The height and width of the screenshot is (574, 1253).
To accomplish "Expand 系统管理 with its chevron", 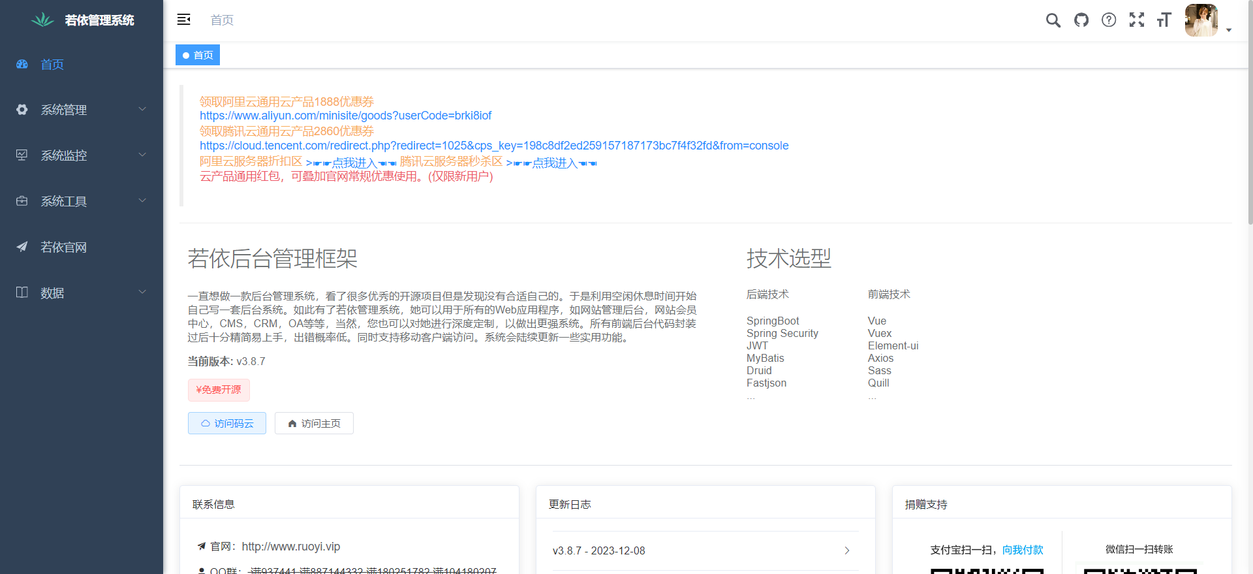I will tap(142, 109).
